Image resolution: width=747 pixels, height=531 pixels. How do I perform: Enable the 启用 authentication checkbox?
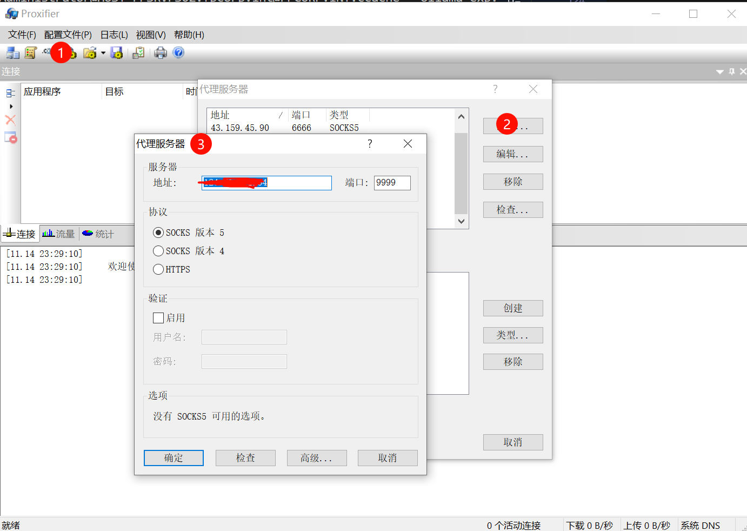pos(158,318)
